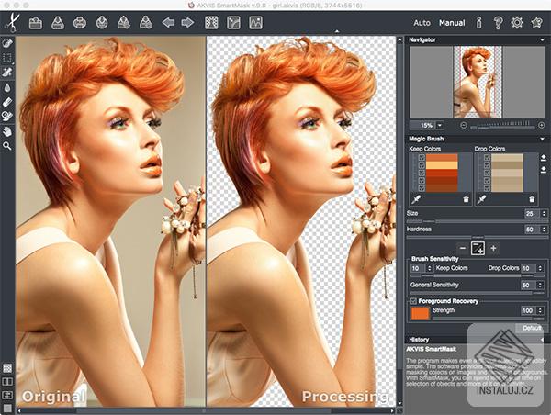Screen dimensions: 551x415
Task: Collapse the History panel arrow
Action: (542, 340)
